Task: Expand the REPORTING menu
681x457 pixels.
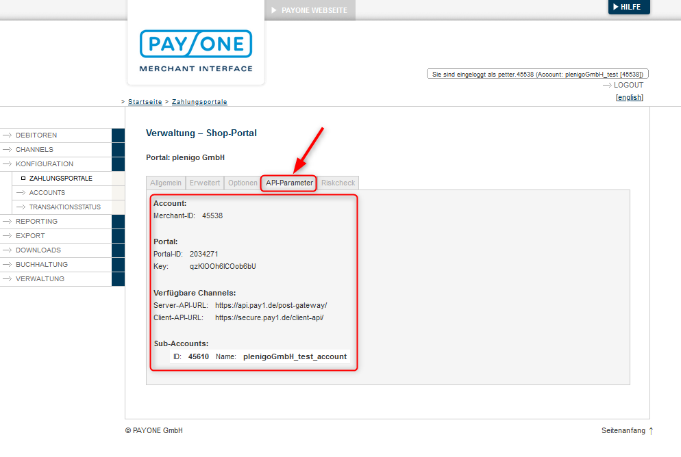Action: [36, 221]
